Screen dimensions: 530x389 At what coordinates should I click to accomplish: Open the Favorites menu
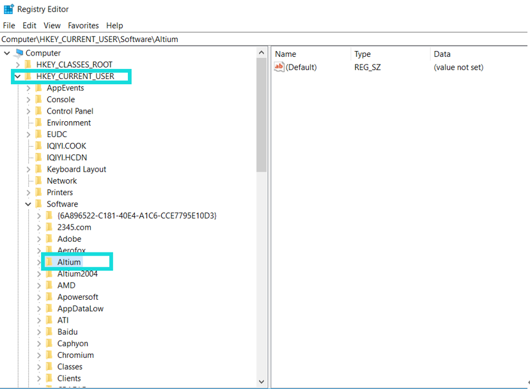83,26
